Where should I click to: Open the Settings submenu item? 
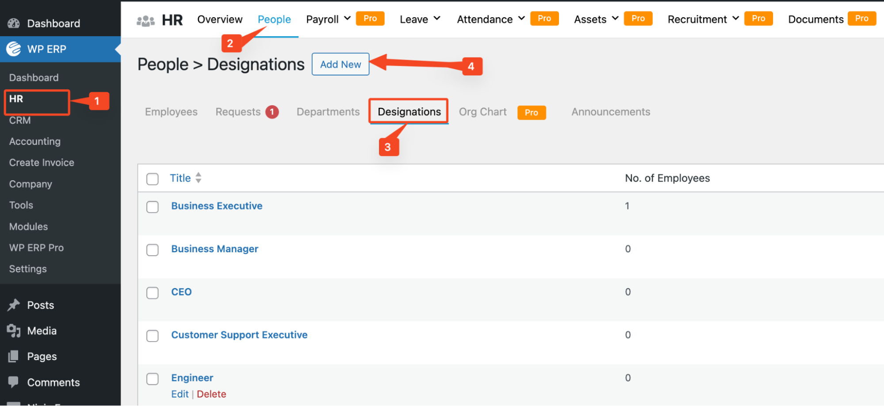pos(28,269)
